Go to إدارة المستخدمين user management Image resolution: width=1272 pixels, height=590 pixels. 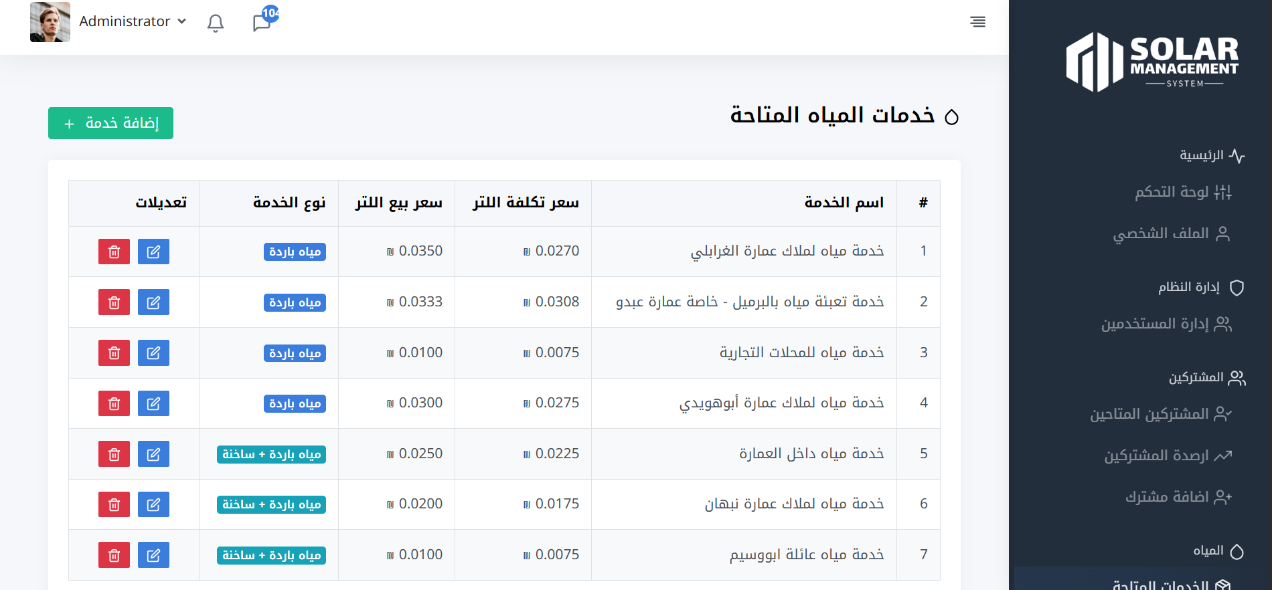coord(1166,324)
